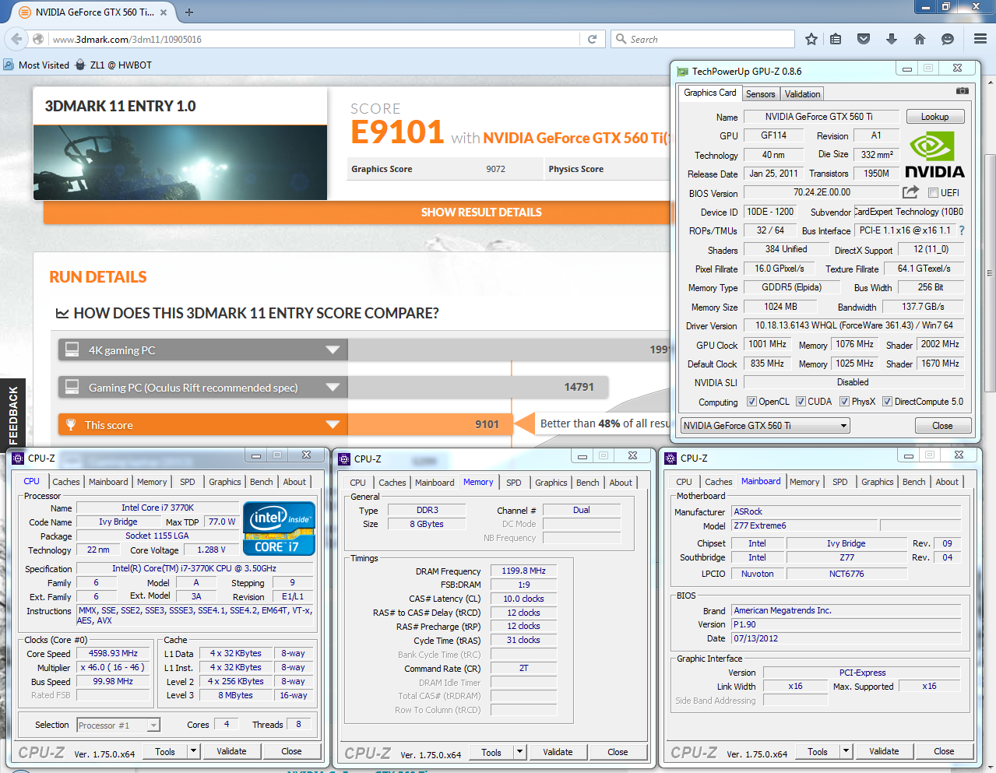This screenshot has width=996, height=773.
Task: Toggle the UEFI checkbox in GPU-Z
Action: pyautogui.click(x=934, y=193)
